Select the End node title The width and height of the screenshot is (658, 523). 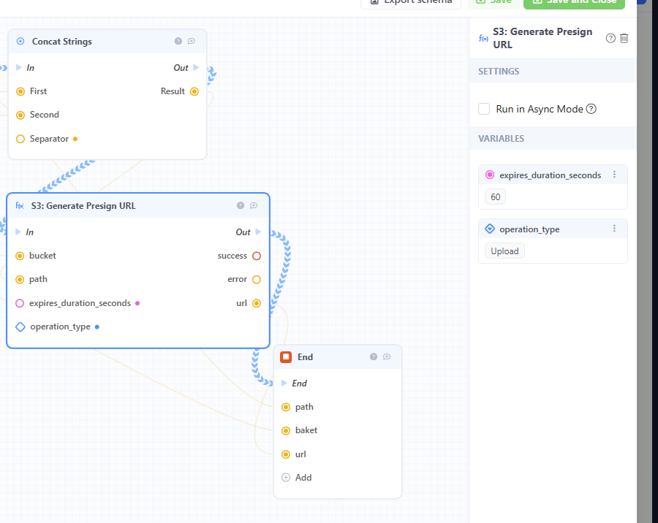click(305, 357)
